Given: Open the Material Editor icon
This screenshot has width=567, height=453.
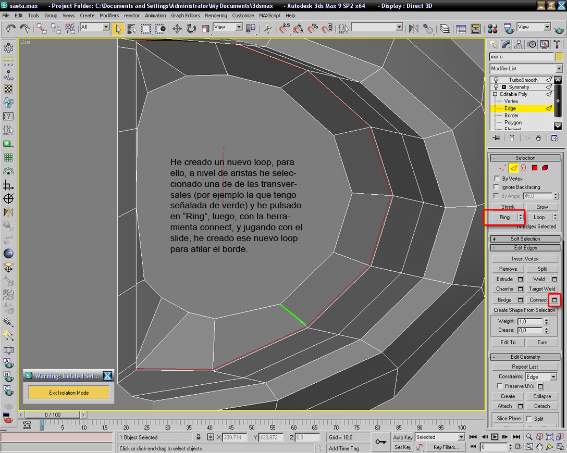Looking at the screenshot, I should [x=492, y=29].
